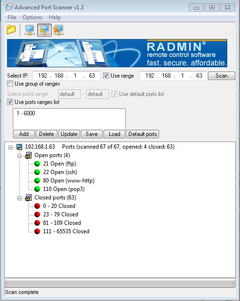Open the File menu
Viewport: 240px width, 301px height.
12,17
